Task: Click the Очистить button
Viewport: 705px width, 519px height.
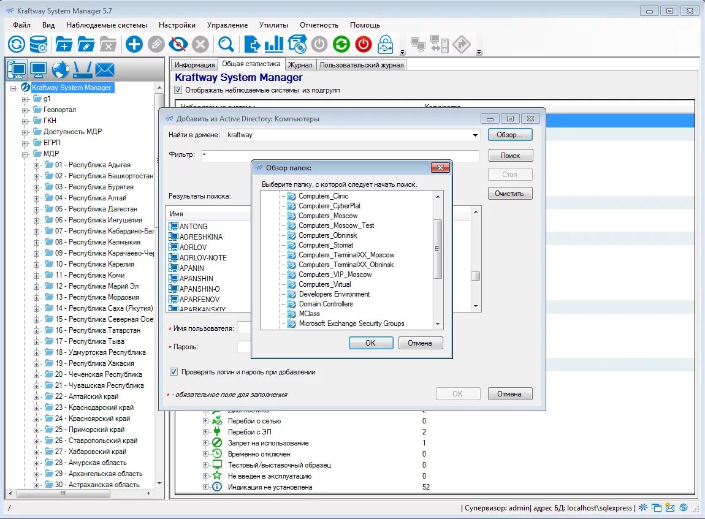Action: (x=510, y=194)
